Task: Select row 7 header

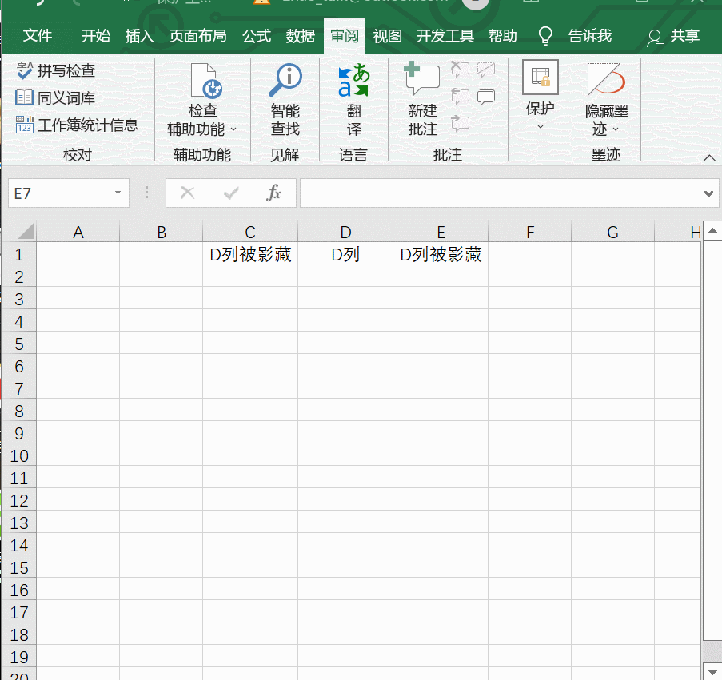Action: 19,388
